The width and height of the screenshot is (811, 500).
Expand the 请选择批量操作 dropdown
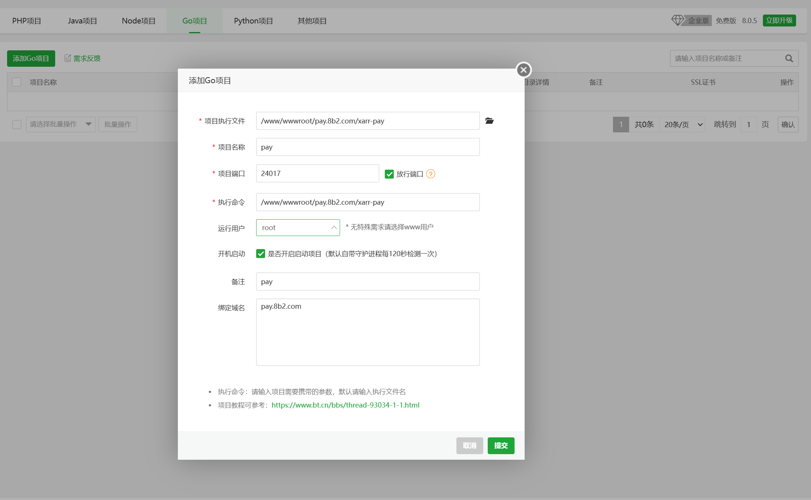click(60, 124)
